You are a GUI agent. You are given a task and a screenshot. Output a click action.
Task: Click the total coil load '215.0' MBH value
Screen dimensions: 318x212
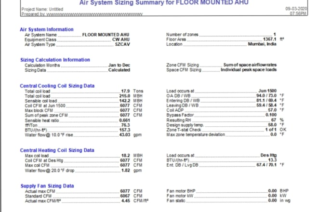[x=124, y=96]
